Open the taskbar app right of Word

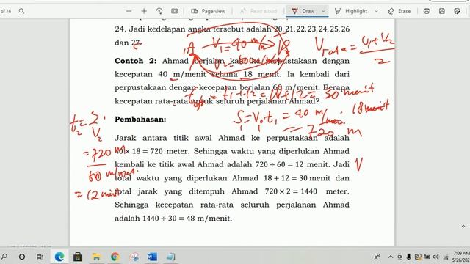[171, 257]
